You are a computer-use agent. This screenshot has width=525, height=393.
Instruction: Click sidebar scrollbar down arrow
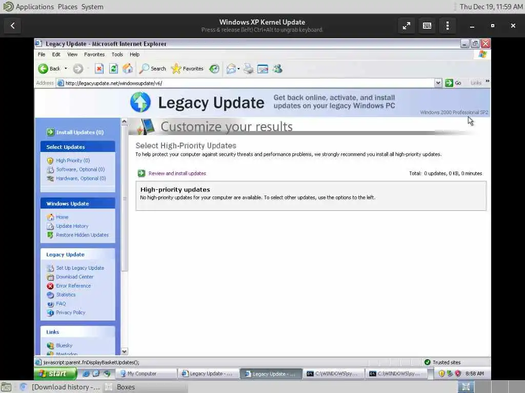click(124, 352)
